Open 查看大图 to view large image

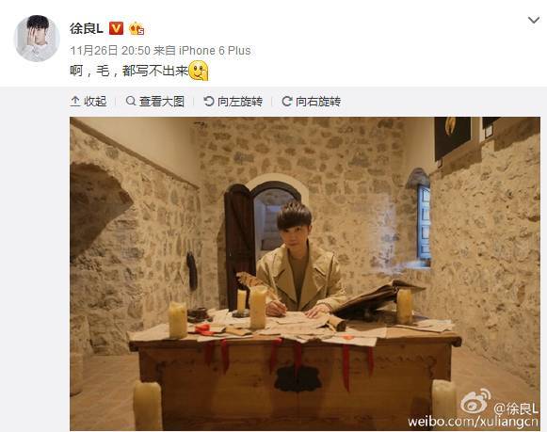(155, 102)
